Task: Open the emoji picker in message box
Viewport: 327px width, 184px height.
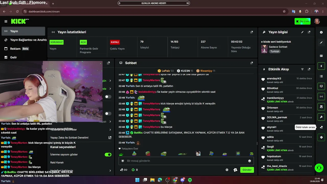Action: coord(250,161)
